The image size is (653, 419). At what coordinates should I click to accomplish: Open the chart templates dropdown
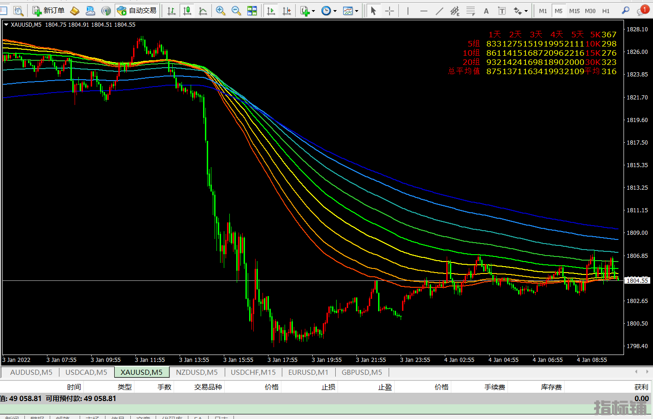point(356,11)
